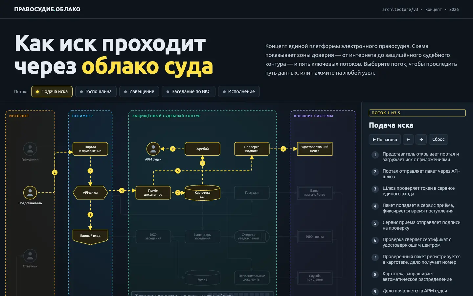
Task: Click the АРМ судьи user icon
Action: pos(153,149)
